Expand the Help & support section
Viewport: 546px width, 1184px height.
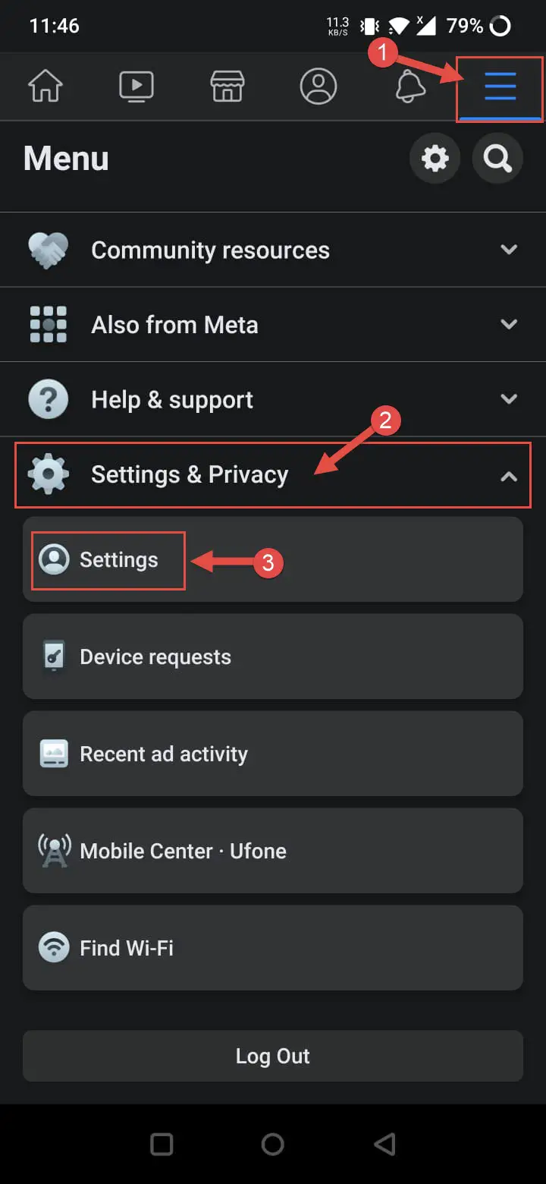coord(273,399)
